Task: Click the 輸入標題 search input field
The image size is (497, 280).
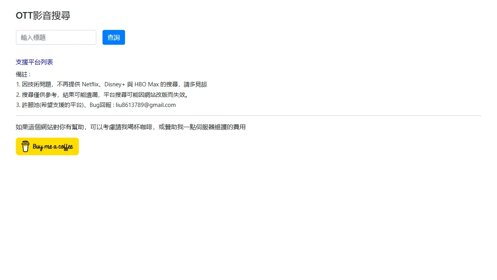Action: pos(56,37)
